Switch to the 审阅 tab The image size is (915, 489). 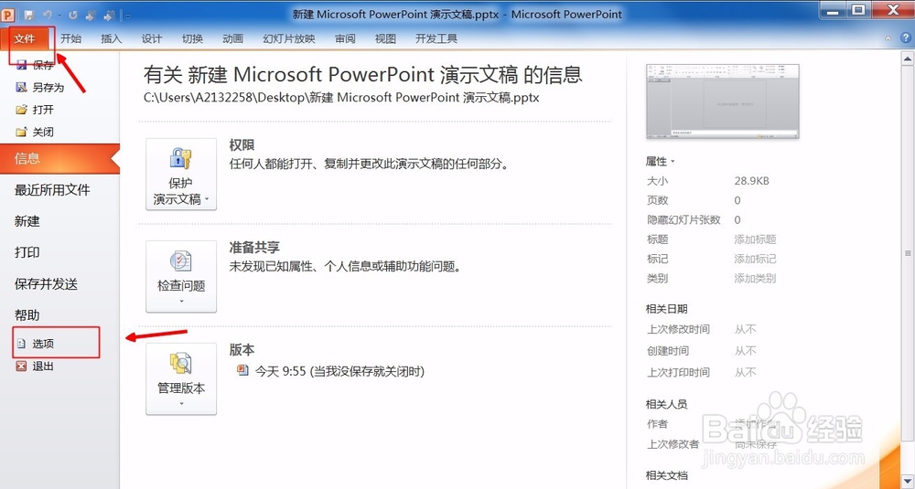click(x=345, y=38)
